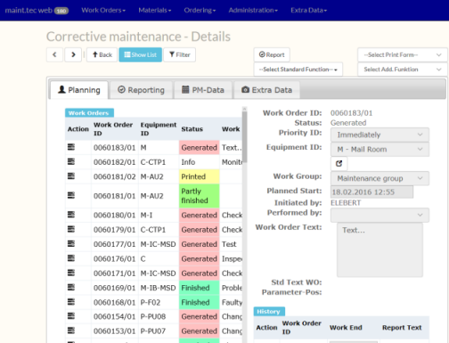Open action menu for work order 0060183/01
Viewport: 449px width, 343px height.
click(71, 147)
